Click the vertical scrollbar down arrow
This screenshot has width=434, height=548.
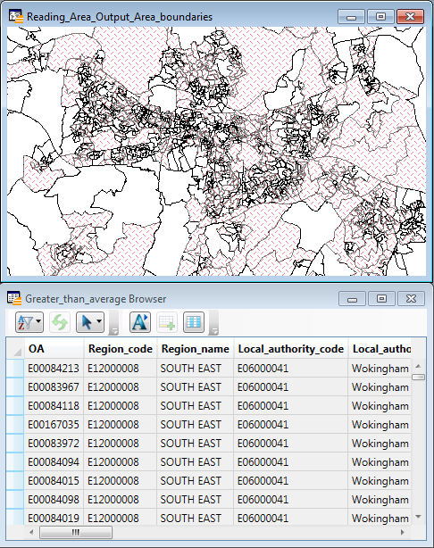click(418, 517)
